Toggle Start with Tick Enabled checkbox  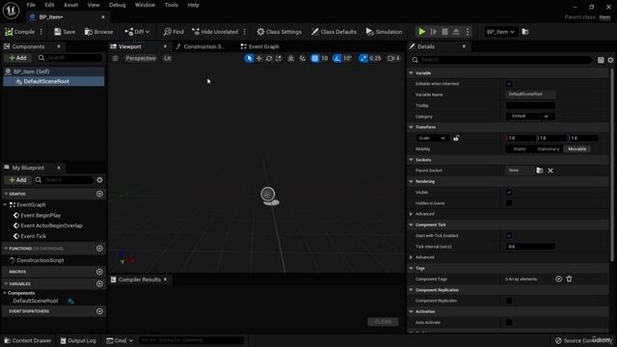click(x=509, y=235)
